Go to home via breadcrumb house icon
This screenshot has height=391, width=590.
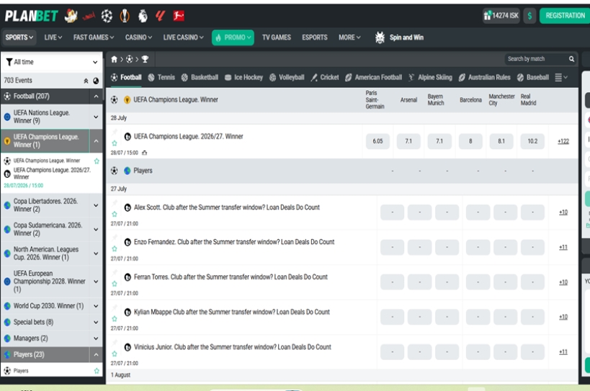(x=114, y=59)
